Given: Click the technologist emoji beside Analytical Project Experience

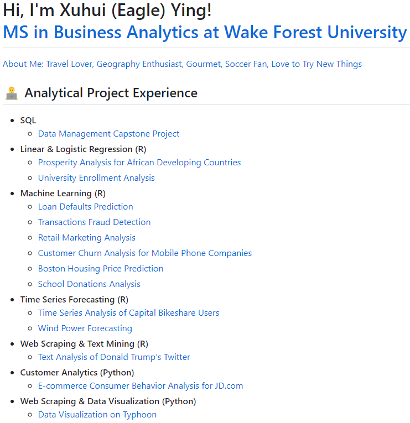Looking at the screenshot, I should click(x=12, y=93).
